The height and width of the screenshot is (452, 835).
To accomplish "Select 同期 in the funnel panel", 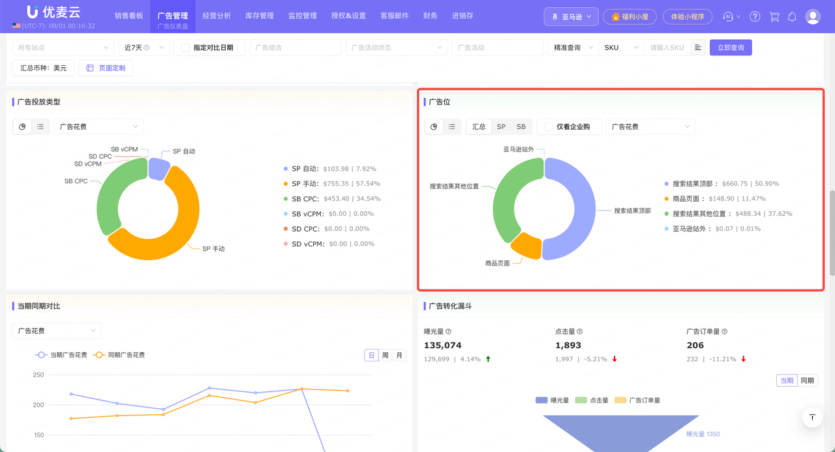I will pyautogui.click(x=807, y=380).
